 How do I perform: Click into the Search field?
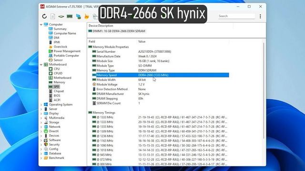(236, 16)
